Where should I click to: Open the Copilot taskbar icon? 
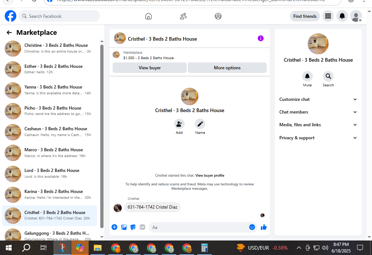coord(80,248)
